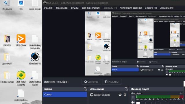The height and width of the screenshot is (104, 185).
Task: Open the unidownloa... shortcut on desktop
Action: point(21,95)
